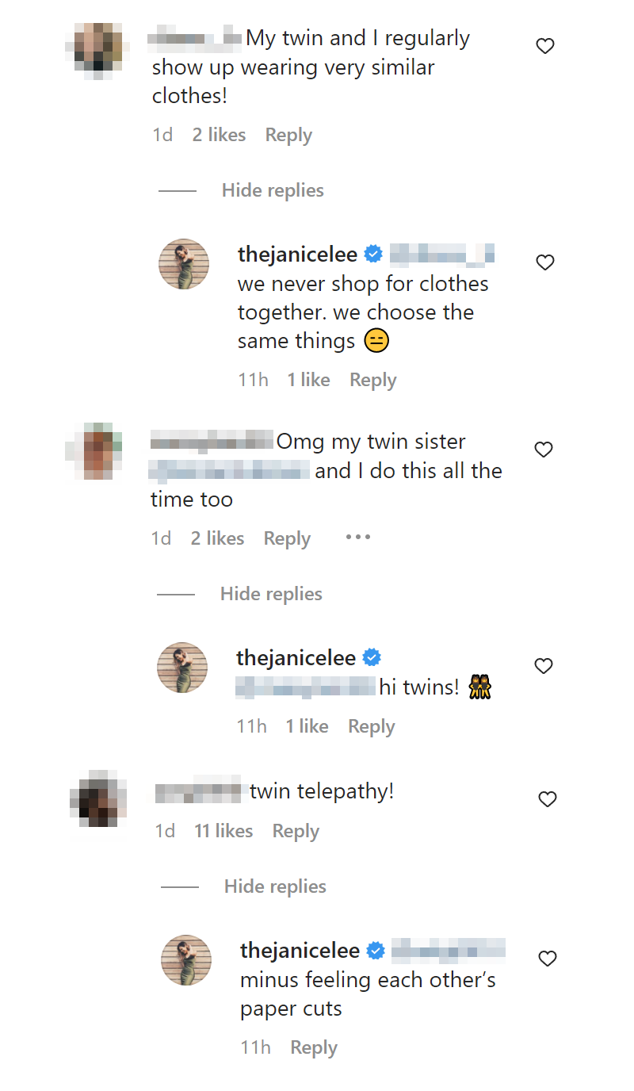Hide replies under the "similar clothes" comment
The image size is (634, 1091).
click(273, 190)
